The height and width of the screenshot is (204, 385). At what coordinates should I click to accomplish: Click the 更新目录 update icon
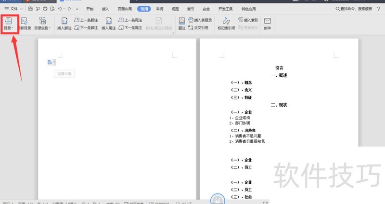(24, 21)
